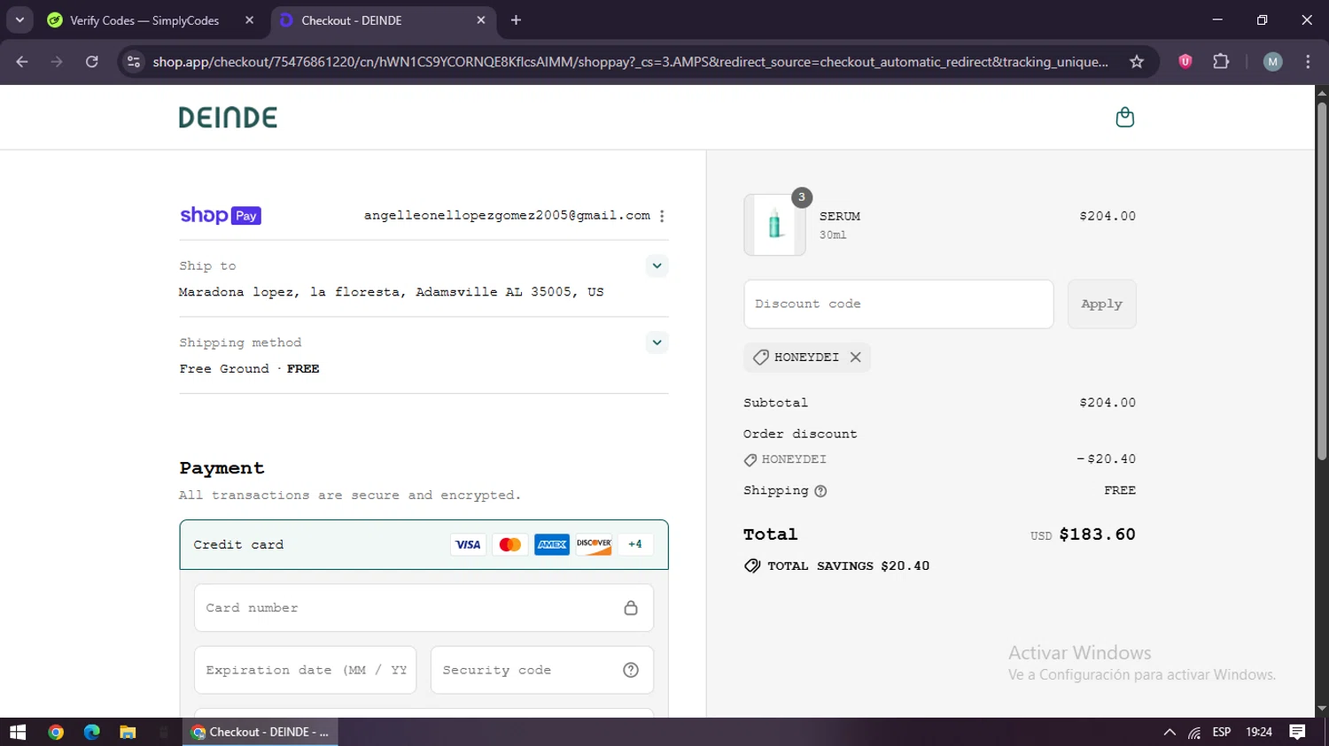
Task: Click the lock icon in Card number field
Action: click(x=631, y=608)
